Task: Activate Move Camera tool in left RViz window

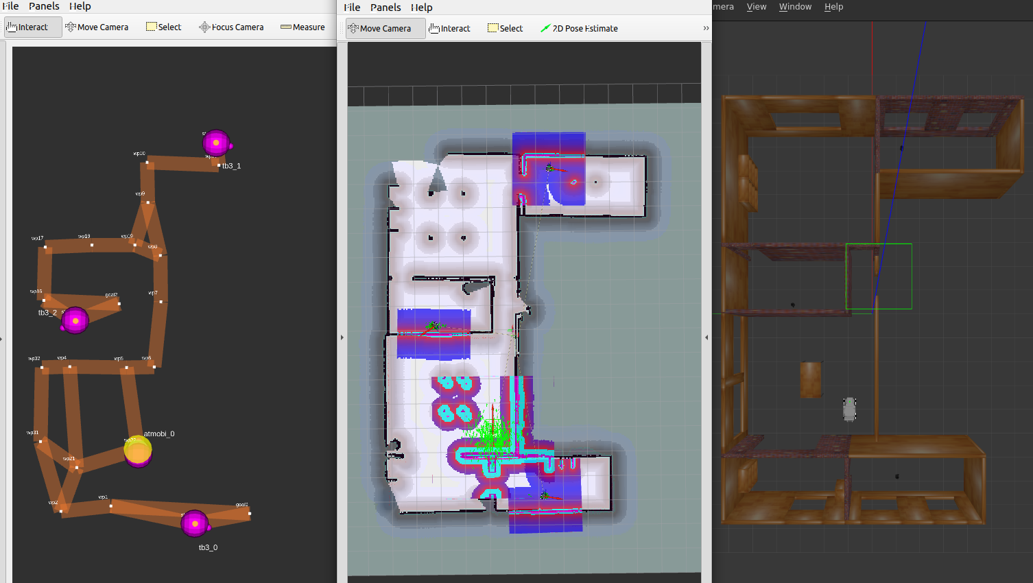Action: (97, 27)
